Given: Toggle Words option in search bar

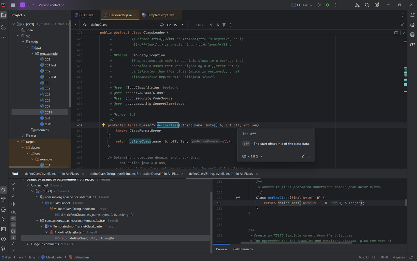Looking at the screenshot, I should coord(176,25).
